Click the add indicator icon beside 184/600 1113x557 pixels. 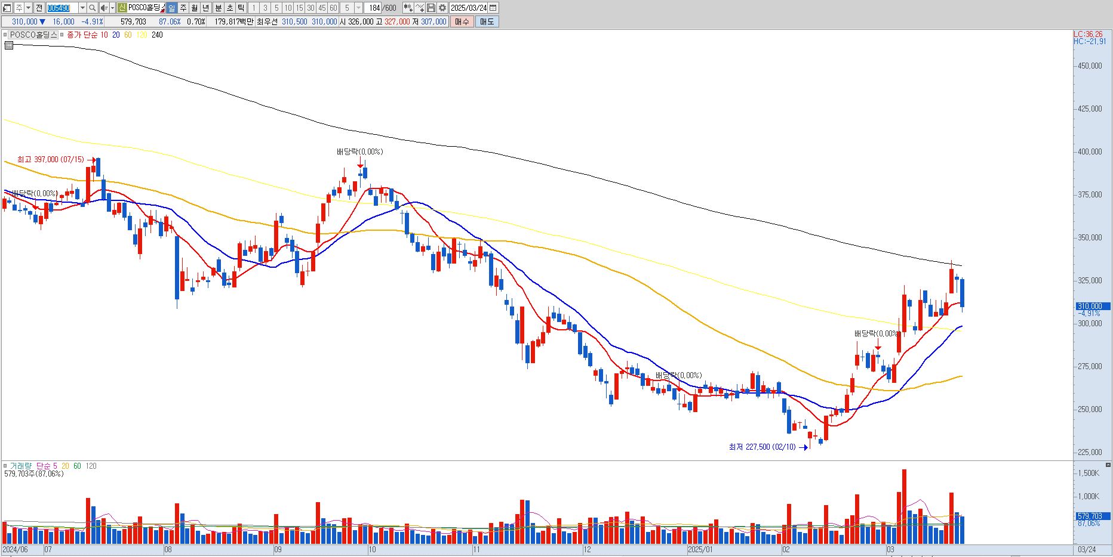(x=408, y=8)
